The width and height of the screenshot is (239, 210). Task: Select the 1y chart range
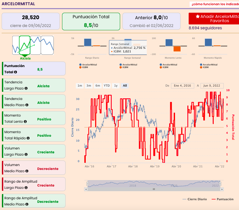click(x=116, y=86)
